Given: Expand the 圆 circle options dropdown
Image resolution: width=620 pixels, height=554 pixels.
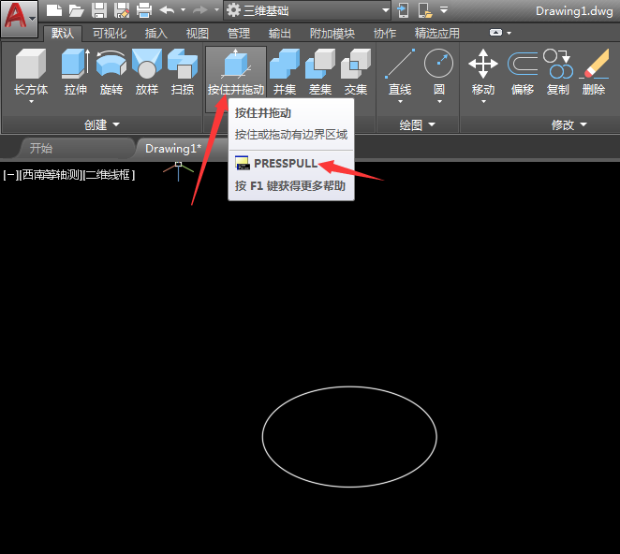Looking at the screenshot, I should (x=439, y=102).
